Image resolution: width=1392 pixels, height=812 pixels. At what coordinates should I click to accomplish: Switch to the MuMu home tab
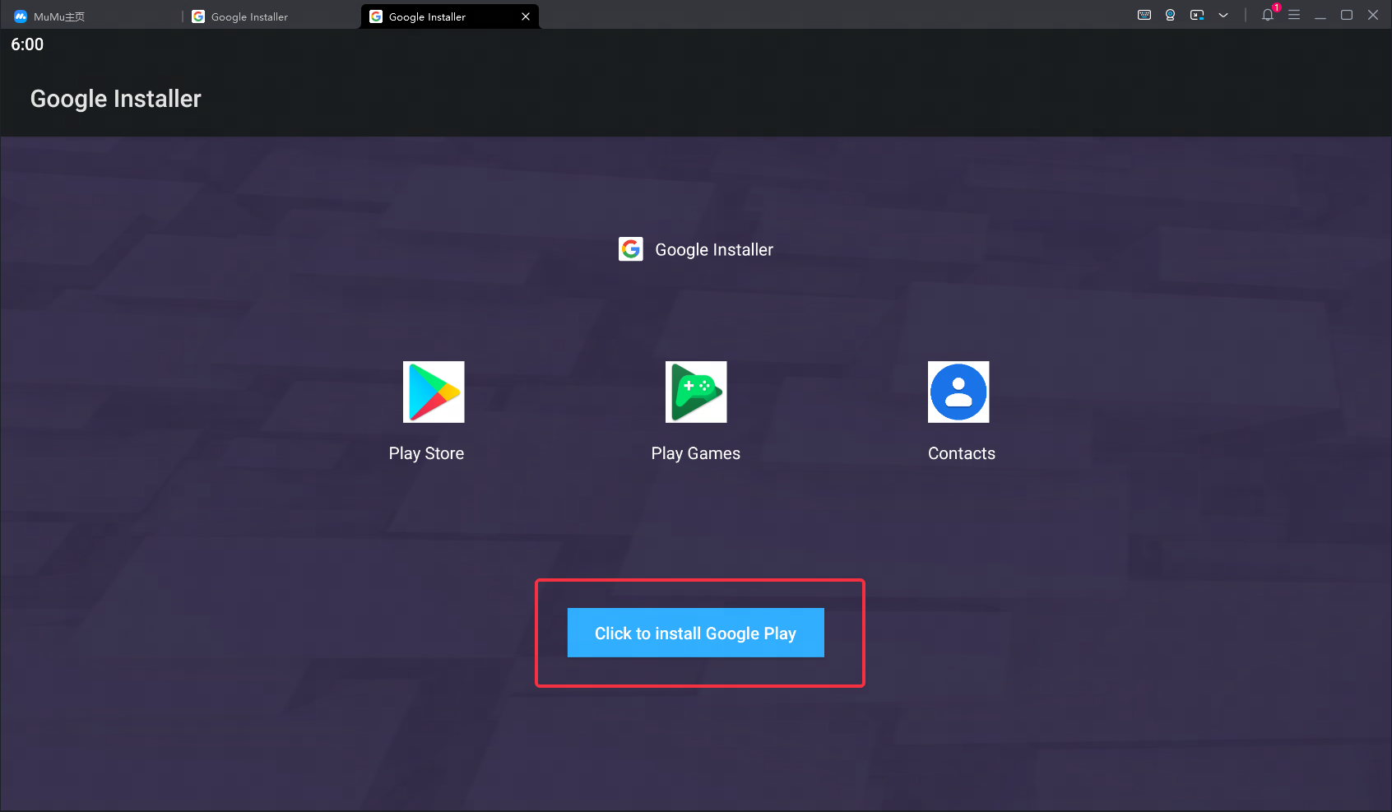click(x=90, y=16)
